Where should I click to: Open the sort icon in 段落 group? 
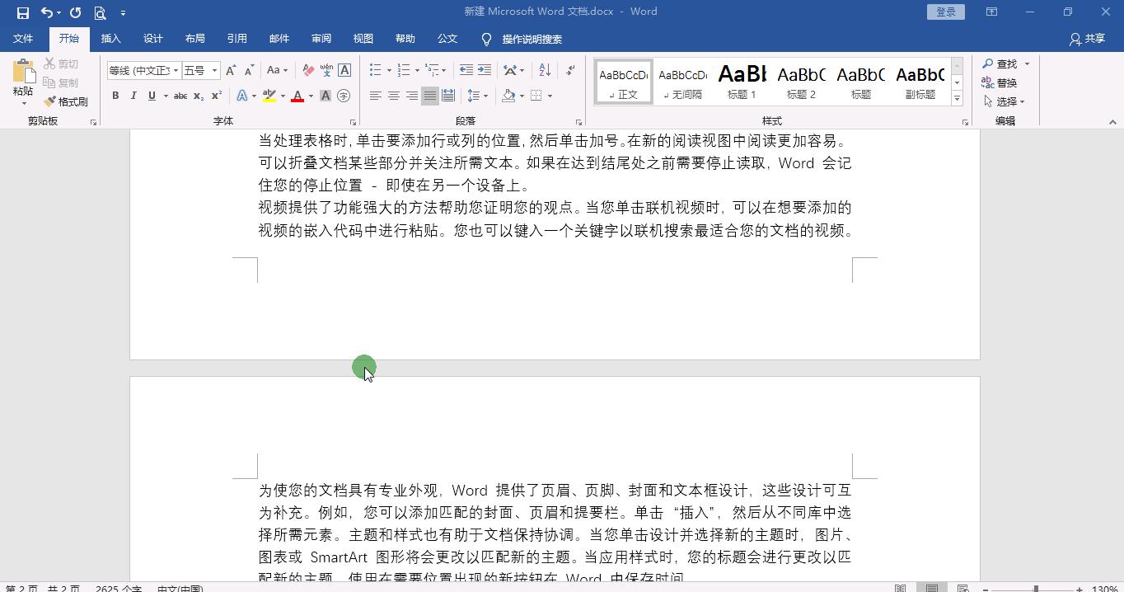pos(544,69)
